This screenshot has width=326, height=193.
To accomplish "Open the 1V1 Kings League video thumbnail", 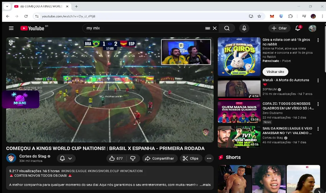I will [239, 137].
